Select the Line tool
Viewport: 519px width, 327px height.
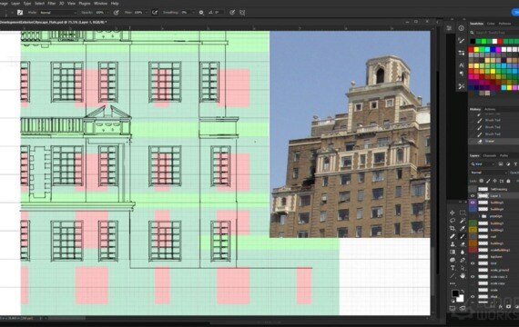pyautogui.click(x=453, y=276)
